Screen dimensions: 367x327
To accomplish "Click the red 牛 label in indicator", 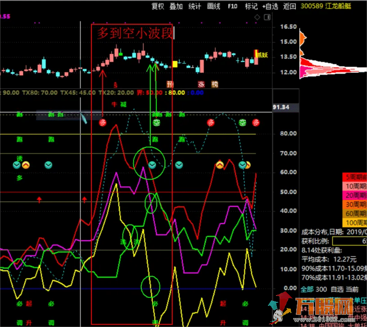I will tap(114, 104).
